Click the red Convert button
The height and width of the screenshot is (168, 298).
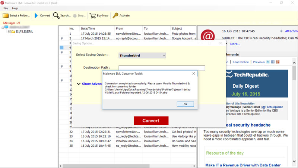(x=151, y=121)
